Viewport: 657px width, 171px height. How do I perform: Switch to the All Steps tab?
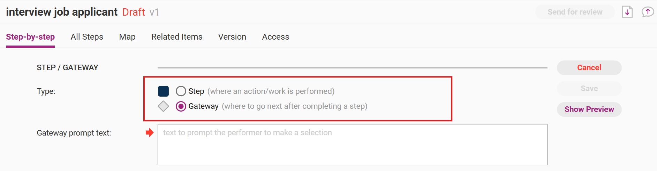point(87,37)
